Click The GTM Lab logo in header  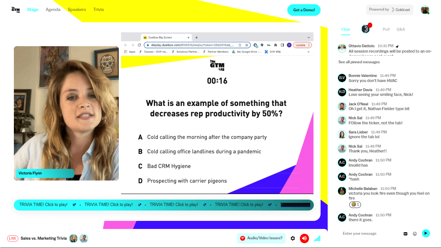(x=15, y=10)
